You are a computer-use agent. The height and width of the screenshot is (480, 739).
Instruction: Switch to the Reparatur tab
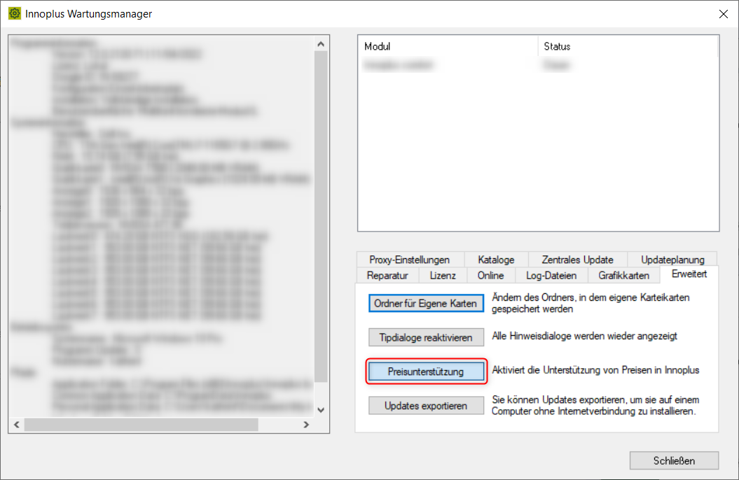pos(387,275)
